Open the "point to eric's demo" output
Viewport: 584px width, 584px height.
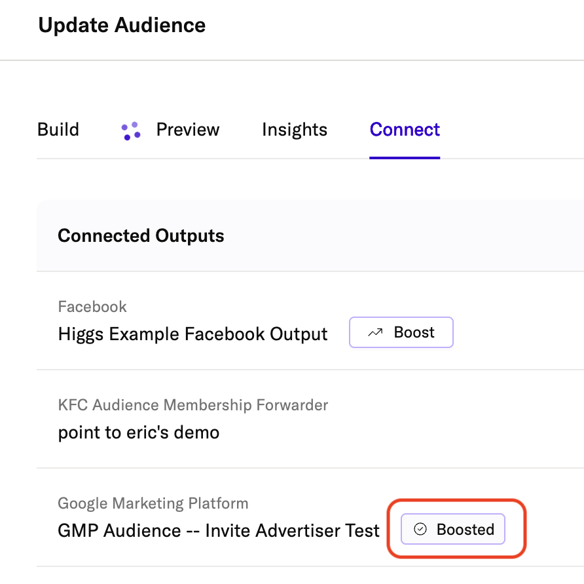[x=139, y=433]
